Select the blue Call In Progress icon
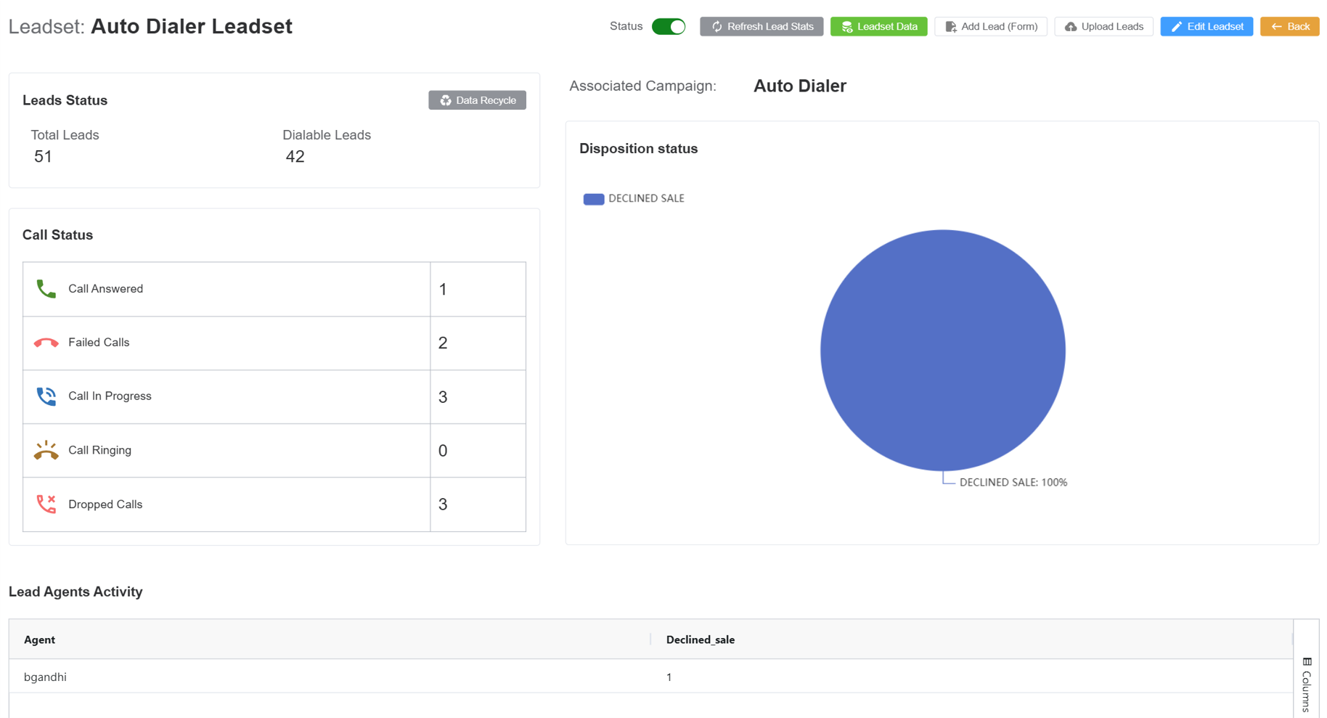This screenshot has width=1327, height=718. pyautogui.click(x=46, y=396)
